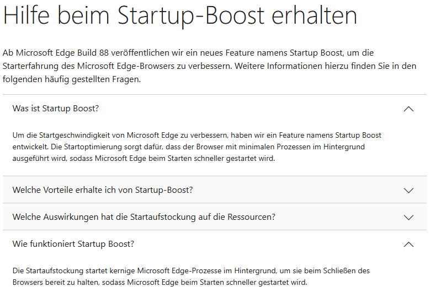430x292 pixels.
Task: Click the answer text starting 'Die Startaufstockung startet kernige'
Action: click(x=191, y=277)
